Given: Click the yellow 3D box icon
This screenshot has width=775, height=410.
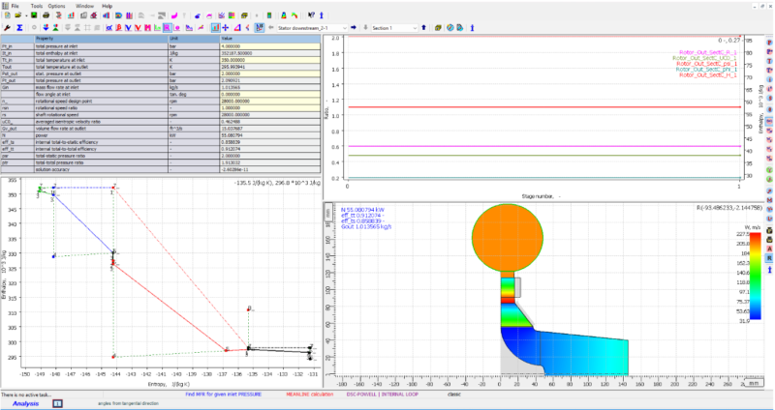Looking at the screenshot, I should pyautogui.click(x=437, y=28).
